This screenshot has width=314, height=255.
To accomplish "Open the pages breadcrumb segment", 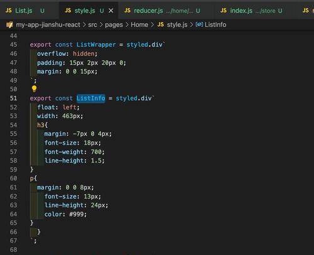I will point(114,25).
